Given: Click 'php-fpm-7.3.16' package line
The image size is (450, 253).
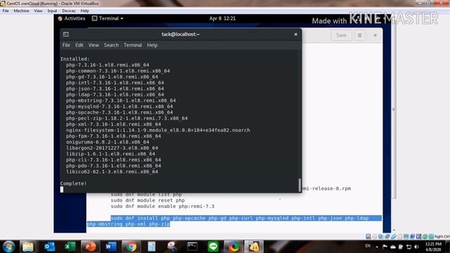Looking at the screenshot, I should point(113,136).
